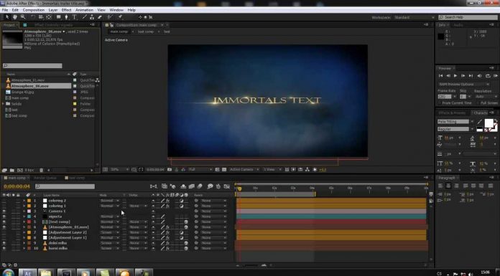Jump to last frame in Preview panel
The image size is (500, 276).
point(471,76)
